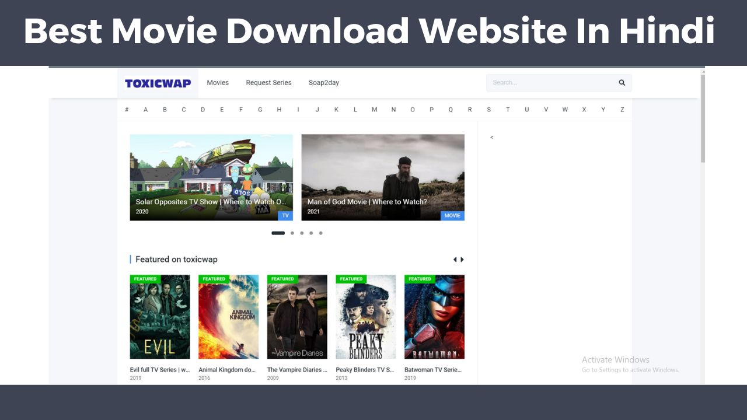
Task: Click the search magnifier icon
Action: (622, 82)
